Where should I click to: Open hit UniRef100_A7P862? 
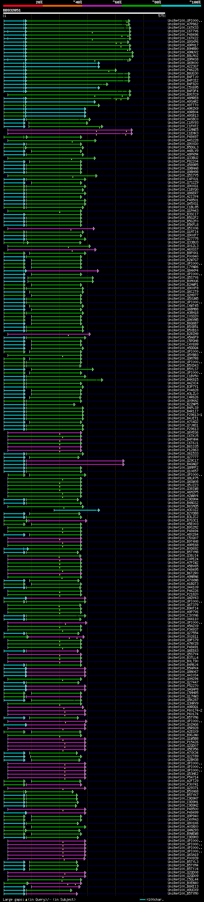point(183,24)
